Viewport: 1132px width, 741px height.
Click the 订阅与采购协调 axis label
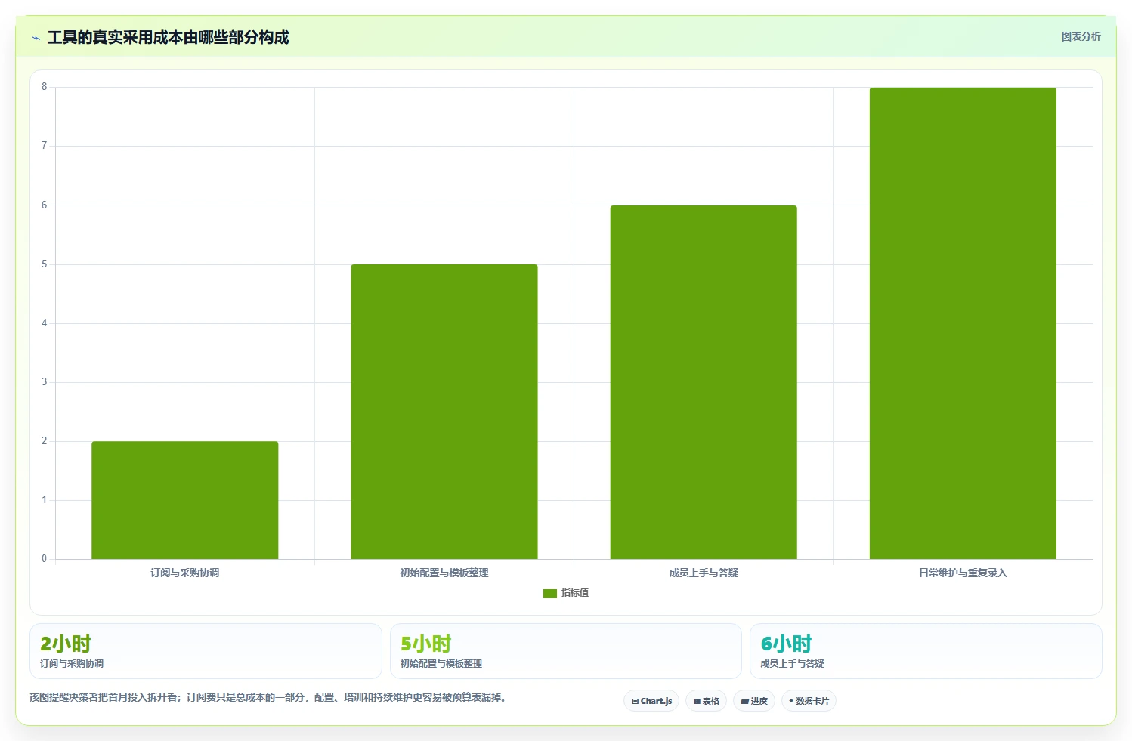(185, 573)
